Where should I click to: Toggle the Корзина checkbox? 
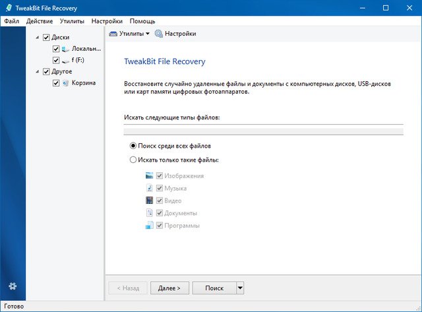[x=56, y=83]
